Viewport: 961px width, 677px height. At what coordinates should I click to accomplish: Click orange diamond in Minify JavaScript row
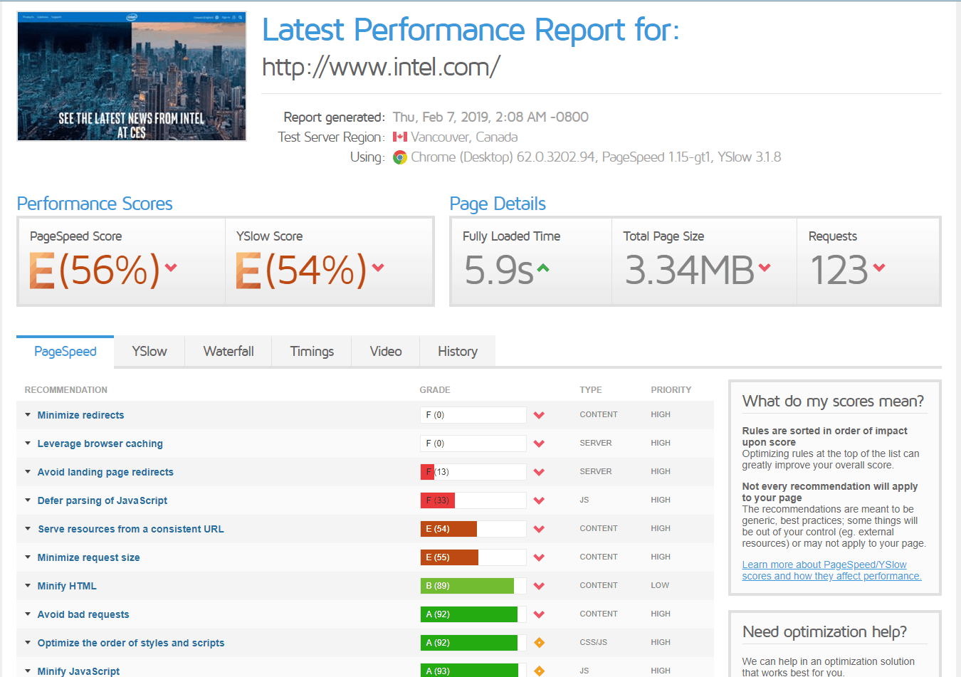click(539, 671)
